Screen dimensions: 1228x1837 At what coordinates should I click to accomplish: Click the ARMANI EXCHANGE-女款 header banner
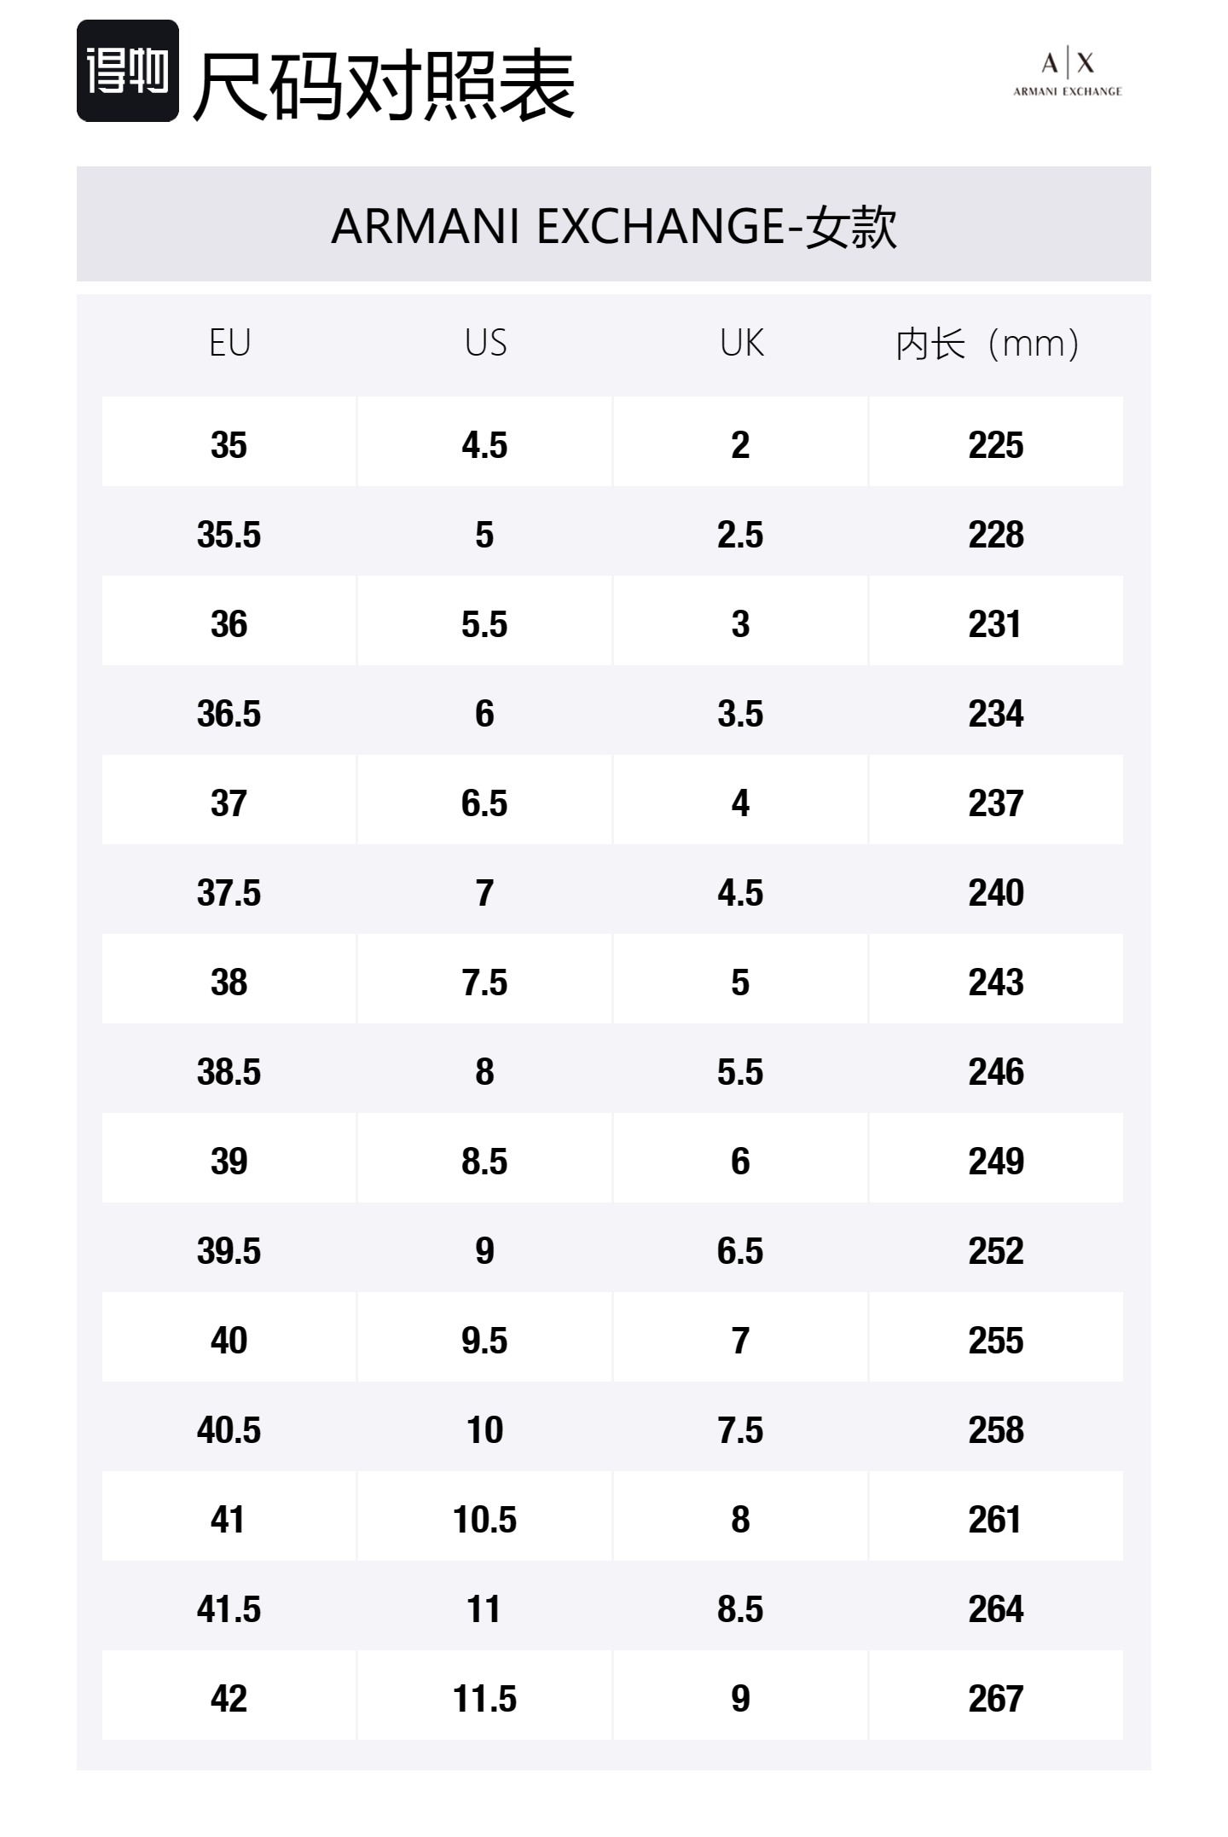click(613, 225)
